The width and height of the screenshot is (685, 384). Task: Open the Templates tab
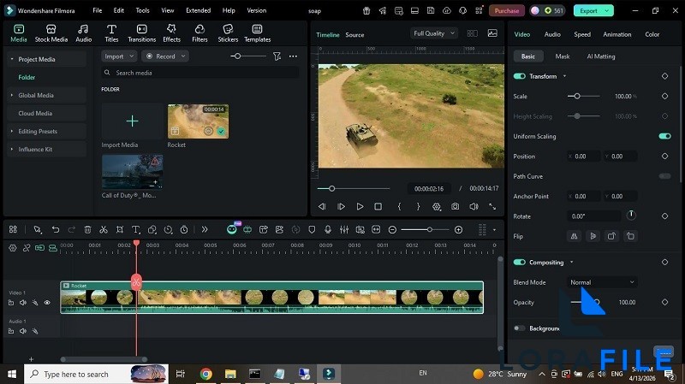pos(258,33)
